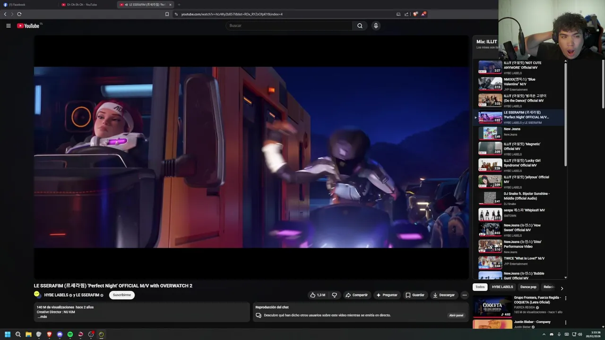This screenshot has width=605, height=340.
Task: Go to YouTube home via logo
Action: tap(28, 25)
